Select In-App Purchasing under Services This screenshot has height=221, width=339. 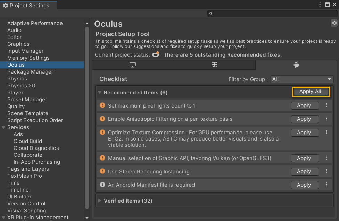click(x=37, y=162)
